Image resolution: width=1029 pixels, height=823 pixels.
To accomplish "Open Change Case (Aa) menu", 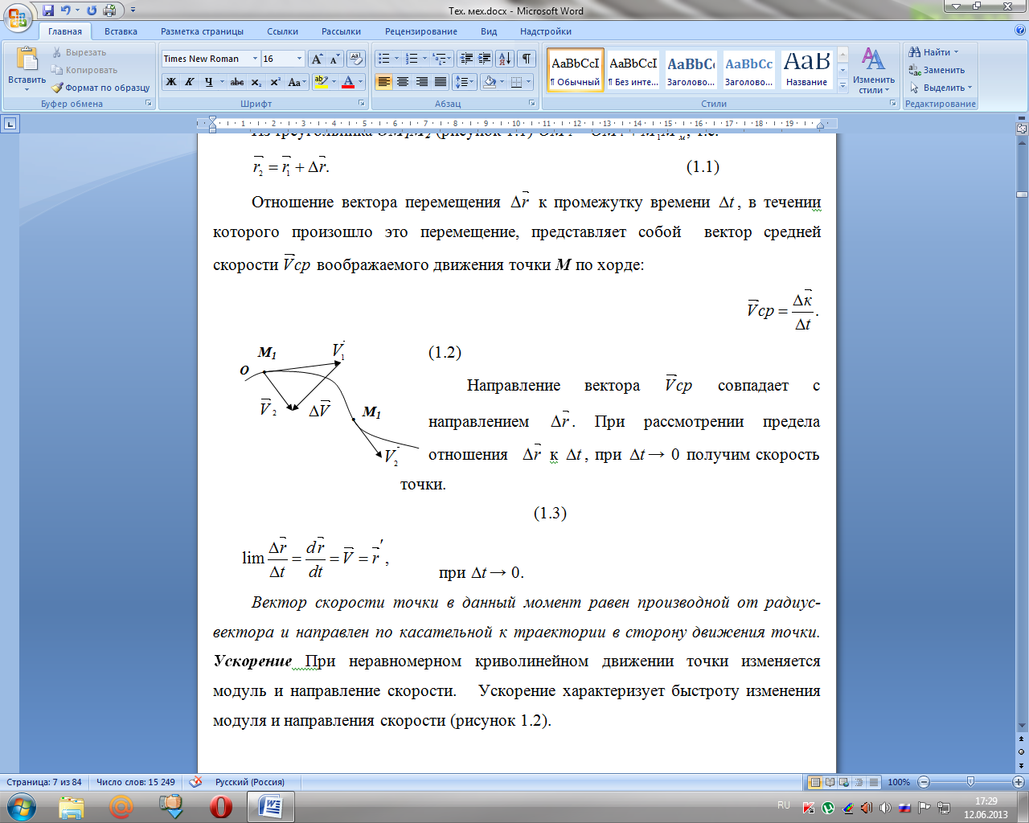I will [x=296, y=82].
